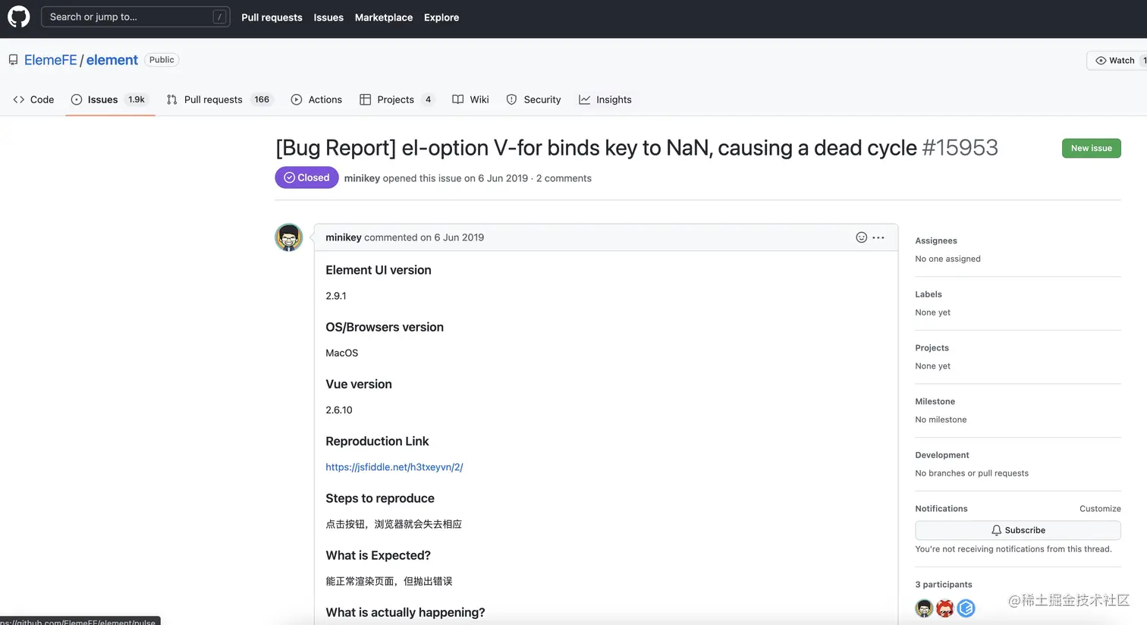Click the 3 participants label
Image resolution: width=1147 pixels, height=625 pixels.
[x=944, y=585]
